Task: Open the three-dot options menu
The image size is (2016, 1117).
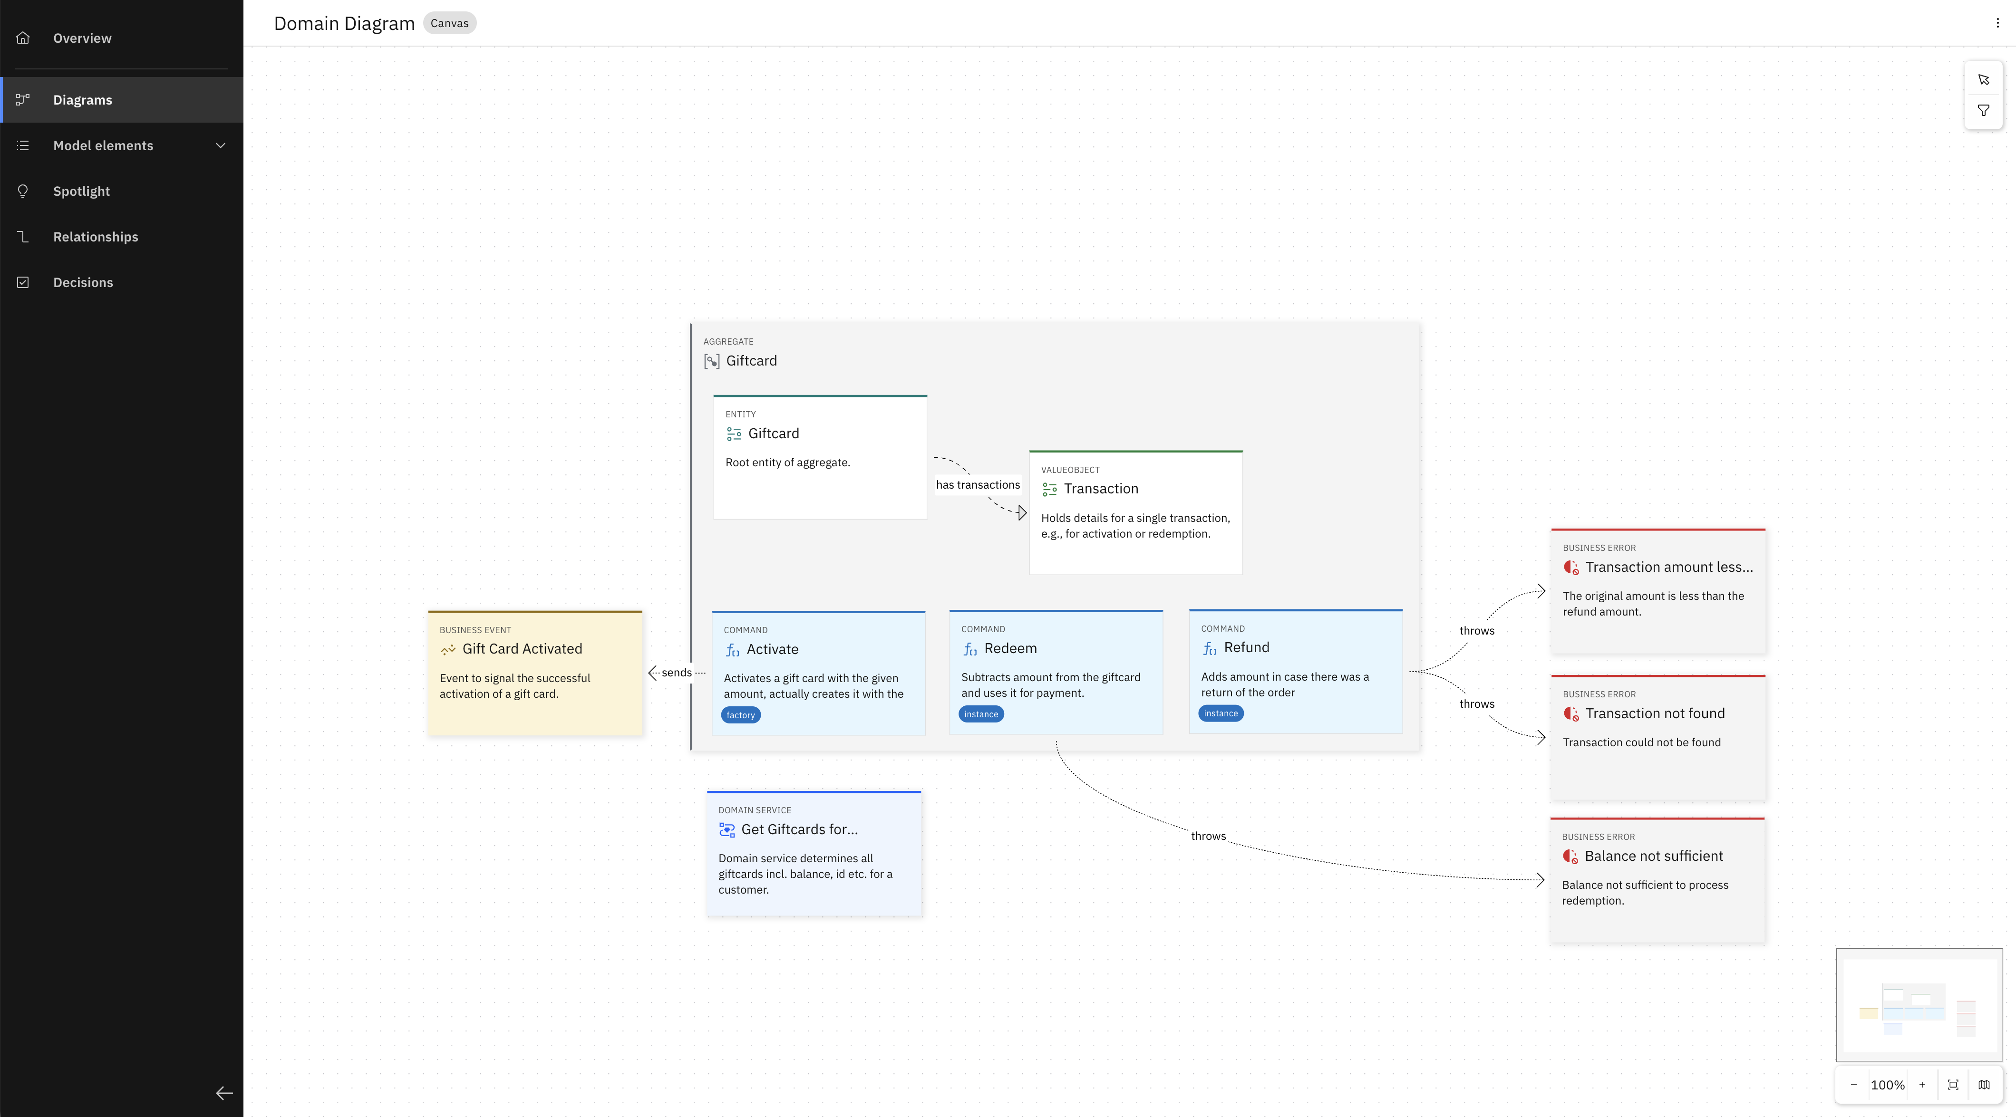Action: pyautogui.click(x=1997, y=23)
